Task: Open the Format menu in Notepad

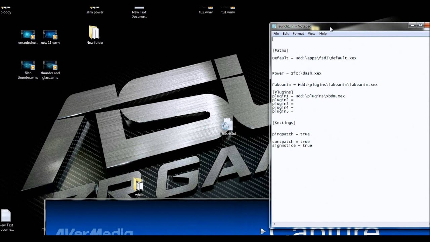Action: point(298,34)
